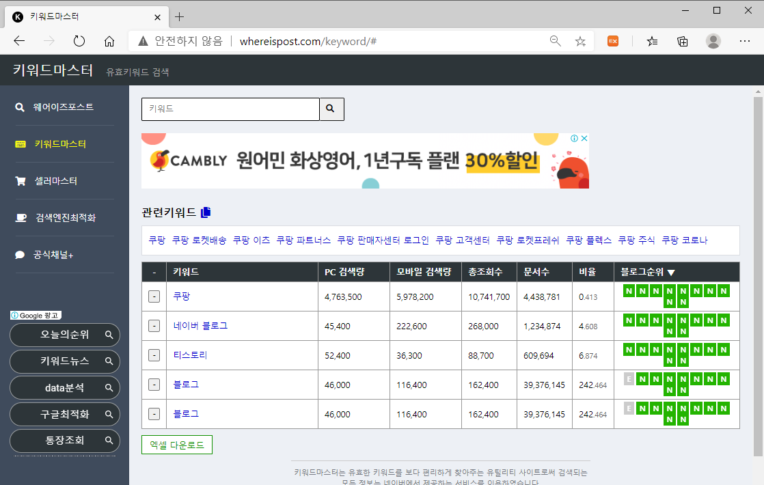Remove the 쿠팡 row with minus button
This screenshot has width=764, height=485.
[154, 296]
